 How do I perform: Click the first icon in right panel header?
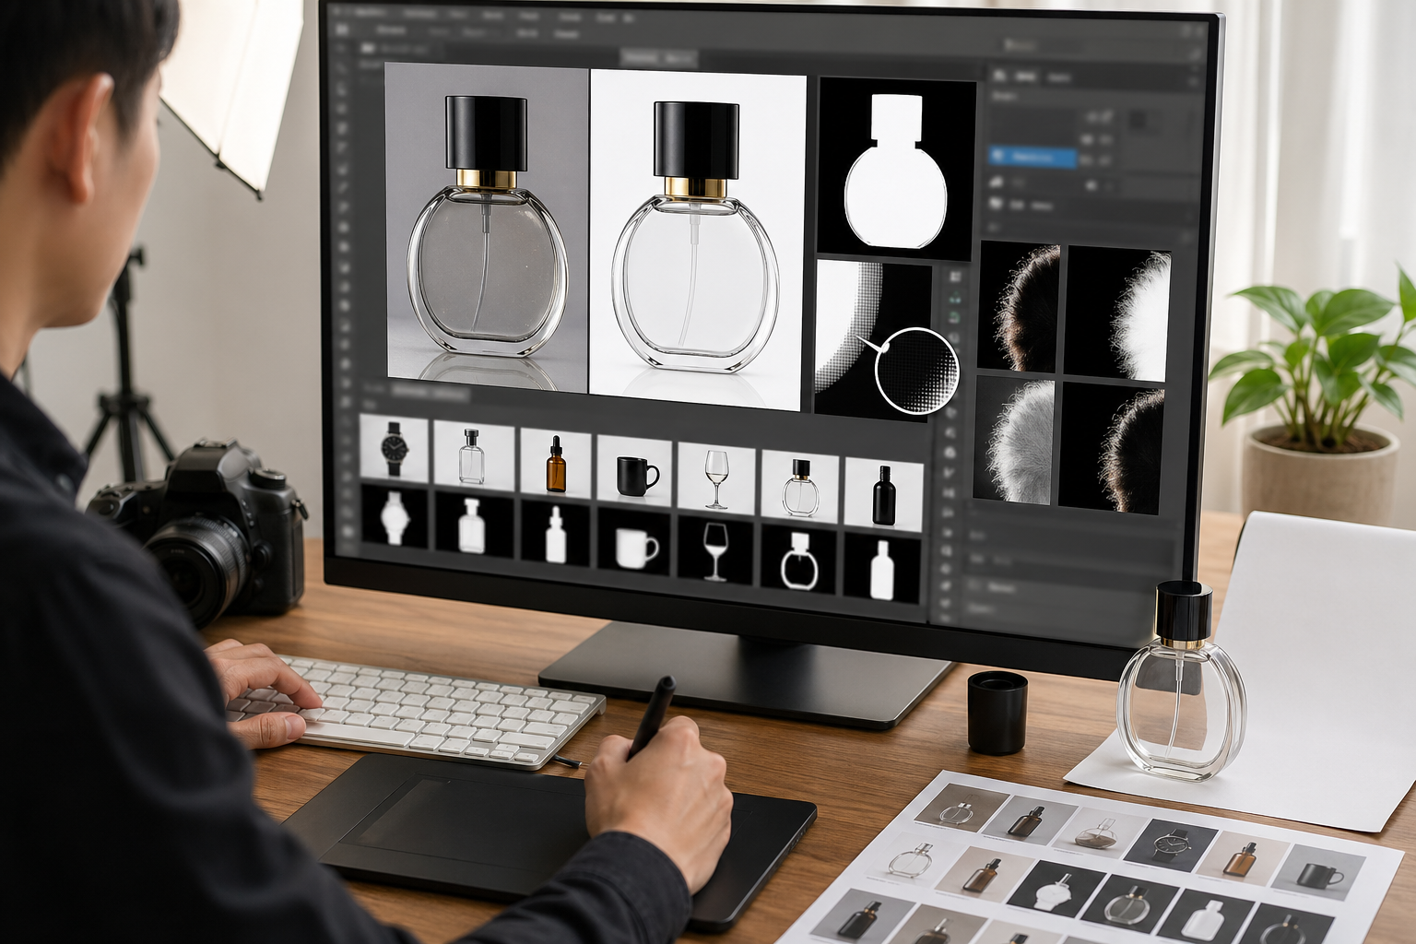tap(1000, 76)
